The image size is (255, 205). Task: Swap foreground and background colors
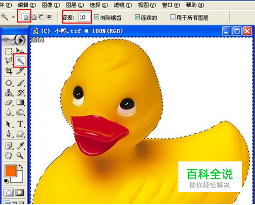(21, 167)
